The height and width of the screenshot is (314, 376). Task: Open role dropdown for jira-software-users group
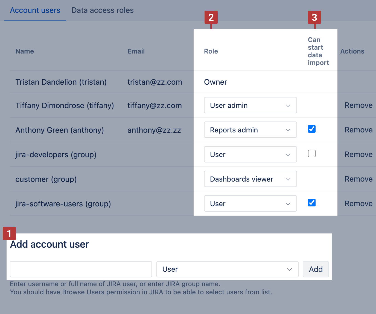(250, 204)
